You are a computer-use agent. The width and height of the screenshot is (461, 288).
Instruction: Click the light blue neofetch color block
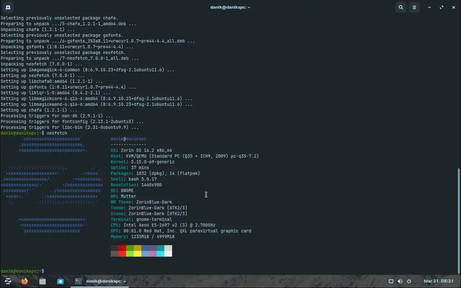coord(145,254)
